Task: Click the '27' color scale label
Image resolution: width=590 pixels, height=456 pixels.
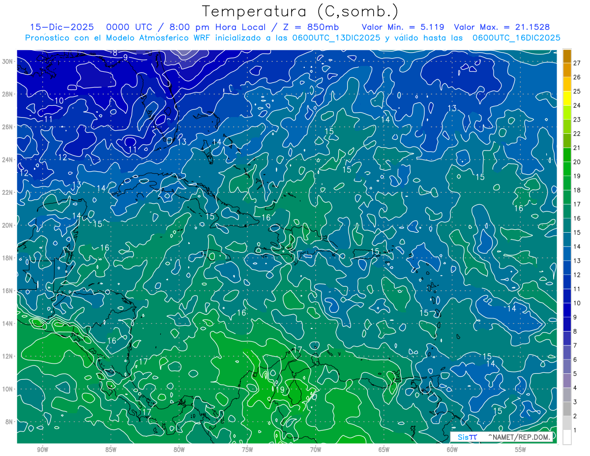Action: (577, 62)
